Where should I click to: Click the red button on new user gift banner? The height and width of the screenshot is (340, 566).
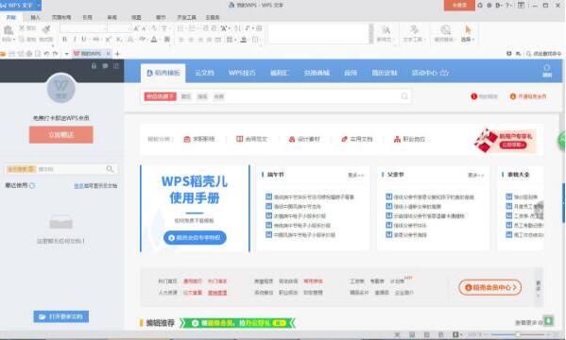513,144
